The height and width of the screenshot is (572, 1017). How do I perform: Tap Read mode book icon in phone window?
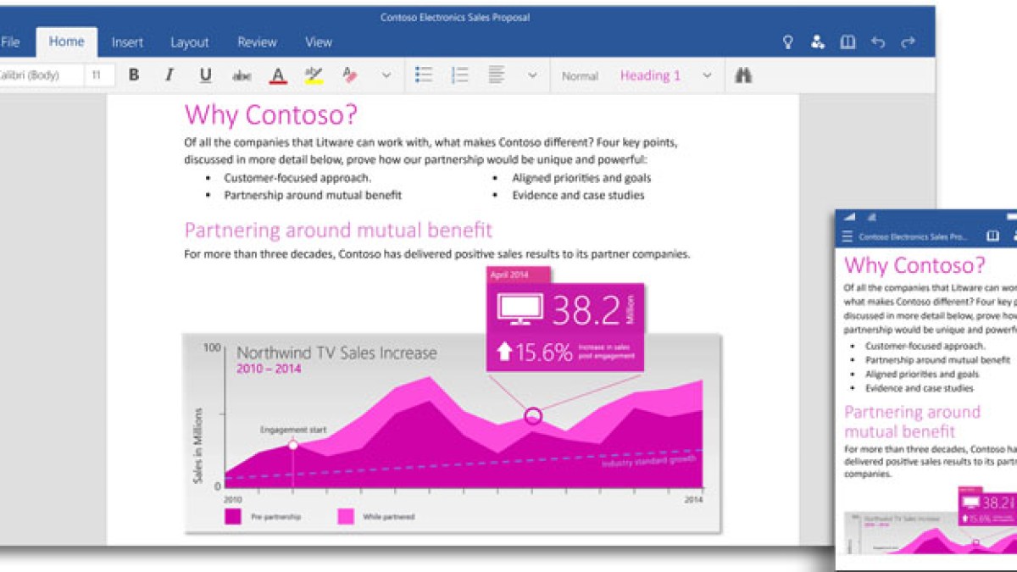point(993,236)
